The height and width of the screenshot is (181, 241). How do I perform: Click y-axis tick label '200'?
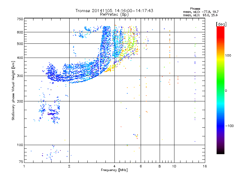coord(20,101)
